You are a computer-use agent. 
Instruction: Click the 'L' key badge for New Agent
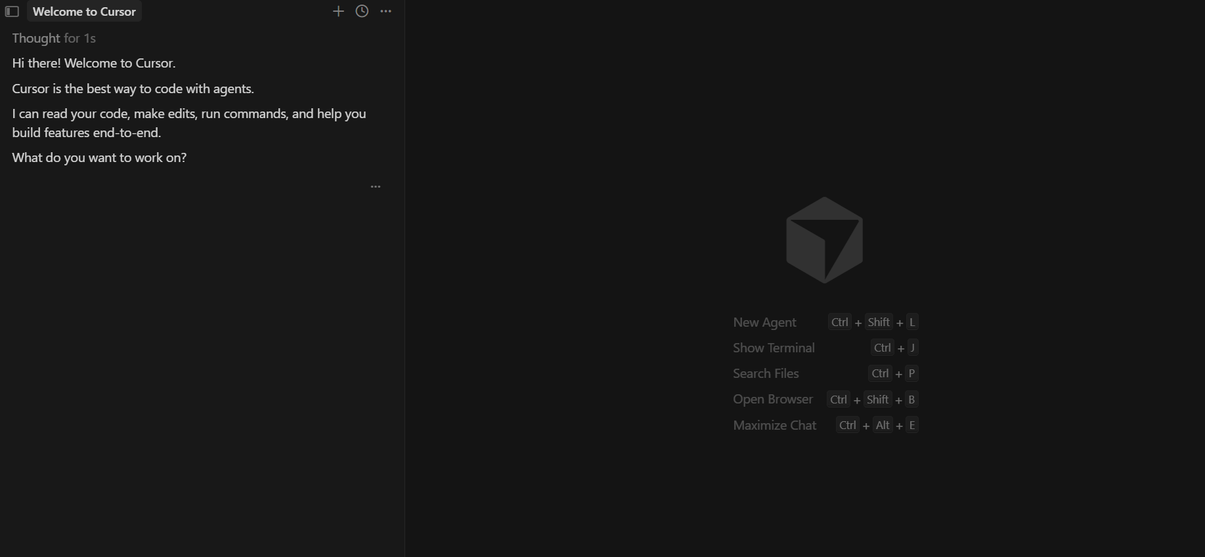[911, 322]
